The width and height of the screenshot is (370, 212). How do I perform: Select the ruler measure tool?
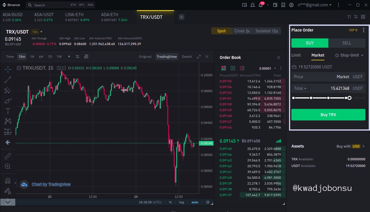8,156
